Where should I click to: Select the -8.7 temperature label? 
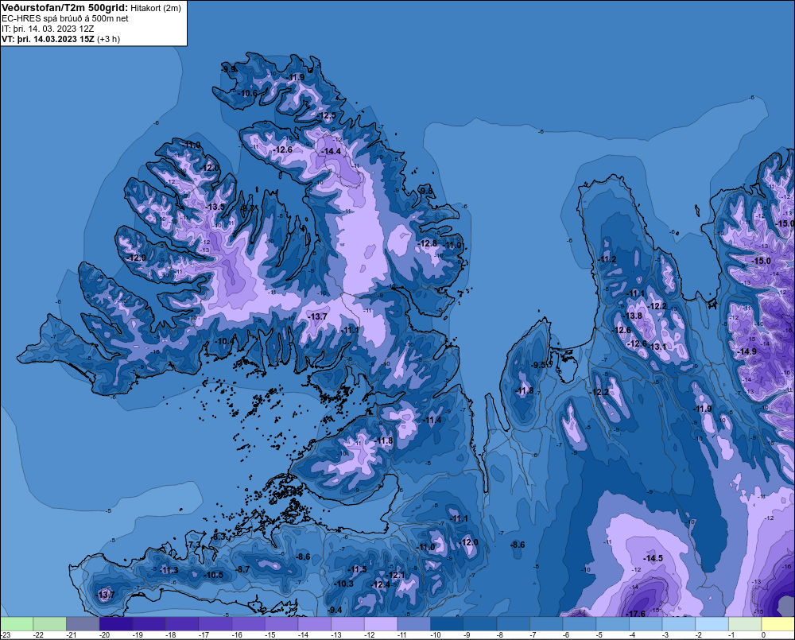pos(242,569)
